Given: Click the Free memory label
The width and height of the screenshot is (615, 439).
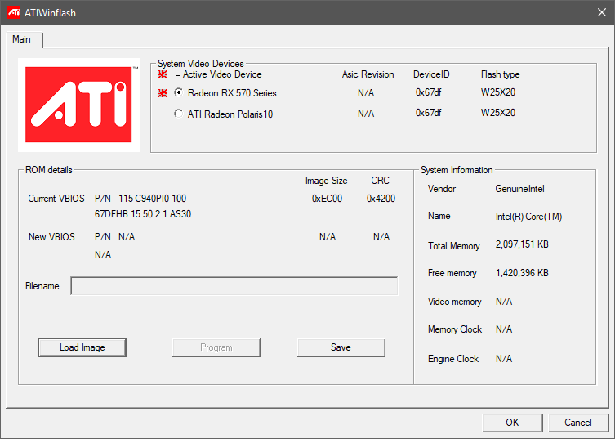Looking at the screenshot, I should pyautogui.click(x=452, y=273).
